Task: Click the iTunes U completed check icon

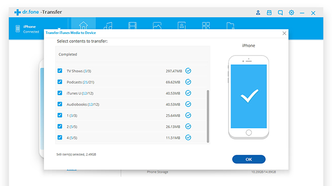Action: tap(188, 93)
